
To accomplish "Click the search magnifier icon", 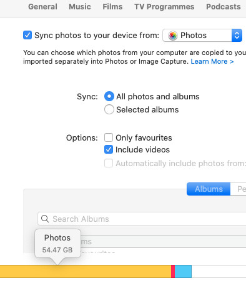I will 45,219.
